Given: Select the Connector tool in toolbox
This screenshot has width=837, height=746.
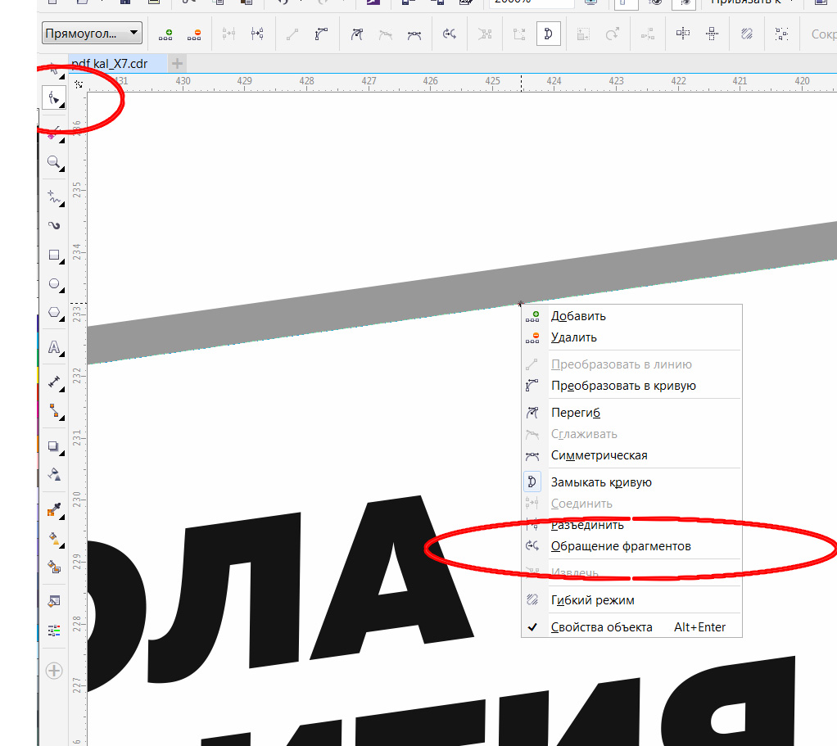Looking at the screenshot, I should click(x=54, y=411).
